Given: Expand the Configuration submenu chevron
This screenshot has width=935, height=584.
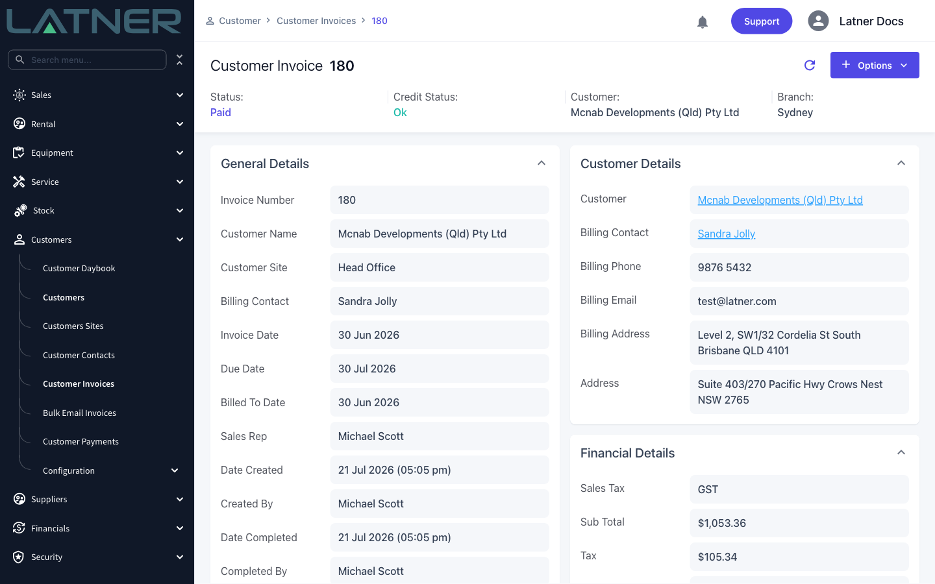Looking at the screenshot, I should pos(175,470).
